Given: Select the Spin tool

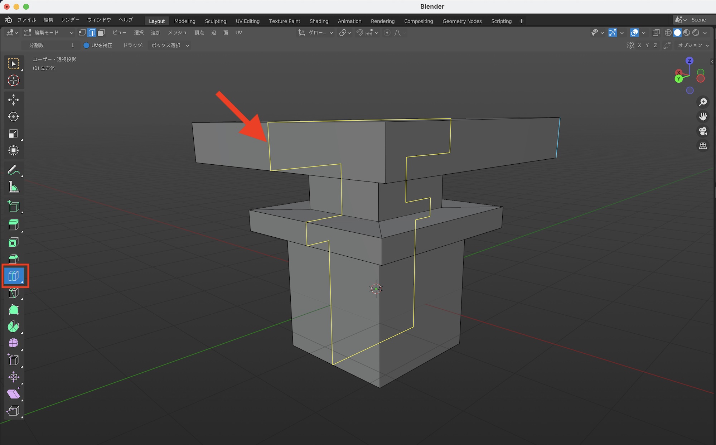Looking at the screenshot, I should click(x=14, y=327).
